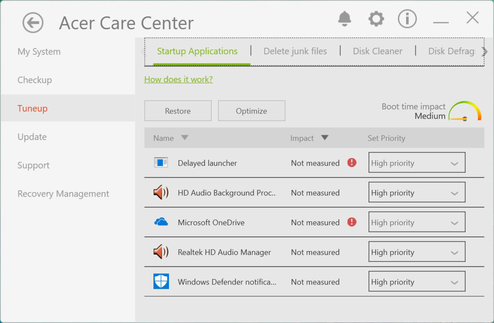Viewport: 494px width, 323px height.
Task: Open Update in the sidebar
Action: (32, 137)
